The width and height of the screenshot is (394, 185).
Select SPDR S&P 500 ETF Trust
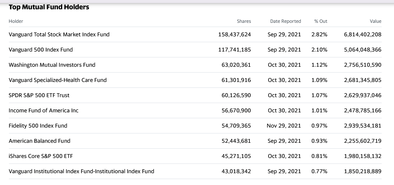point(39,95)
